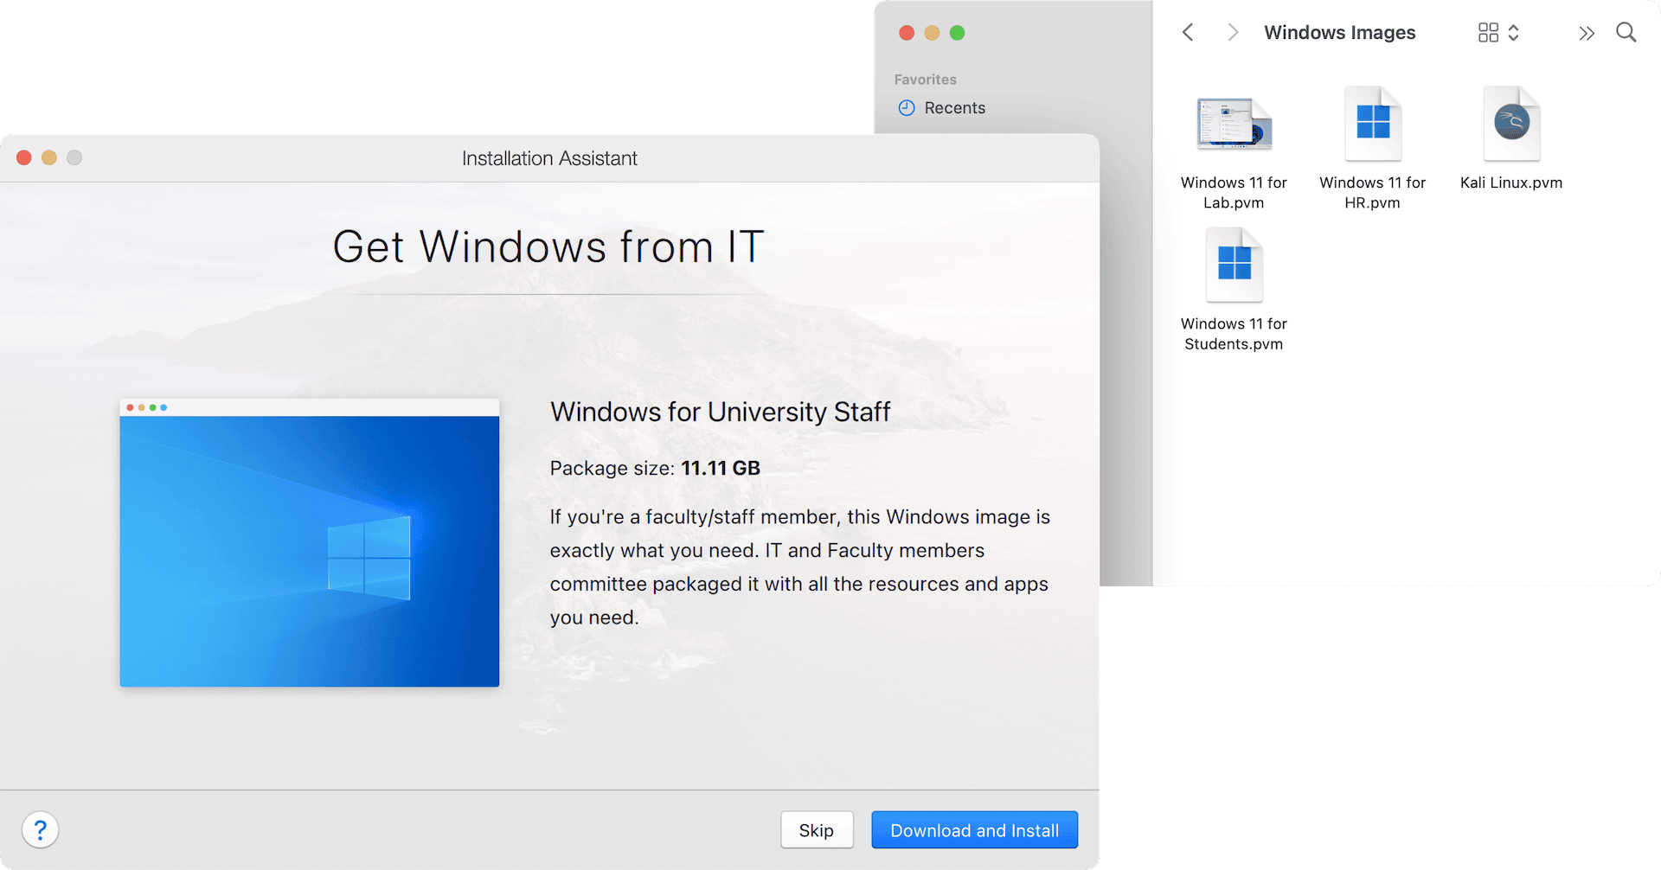Open the Windows 11 for Lab.pvm file
Image resolution: width=1661 pixels, height=870 pixels.
pyautogui.click(x=1234, y=124)
